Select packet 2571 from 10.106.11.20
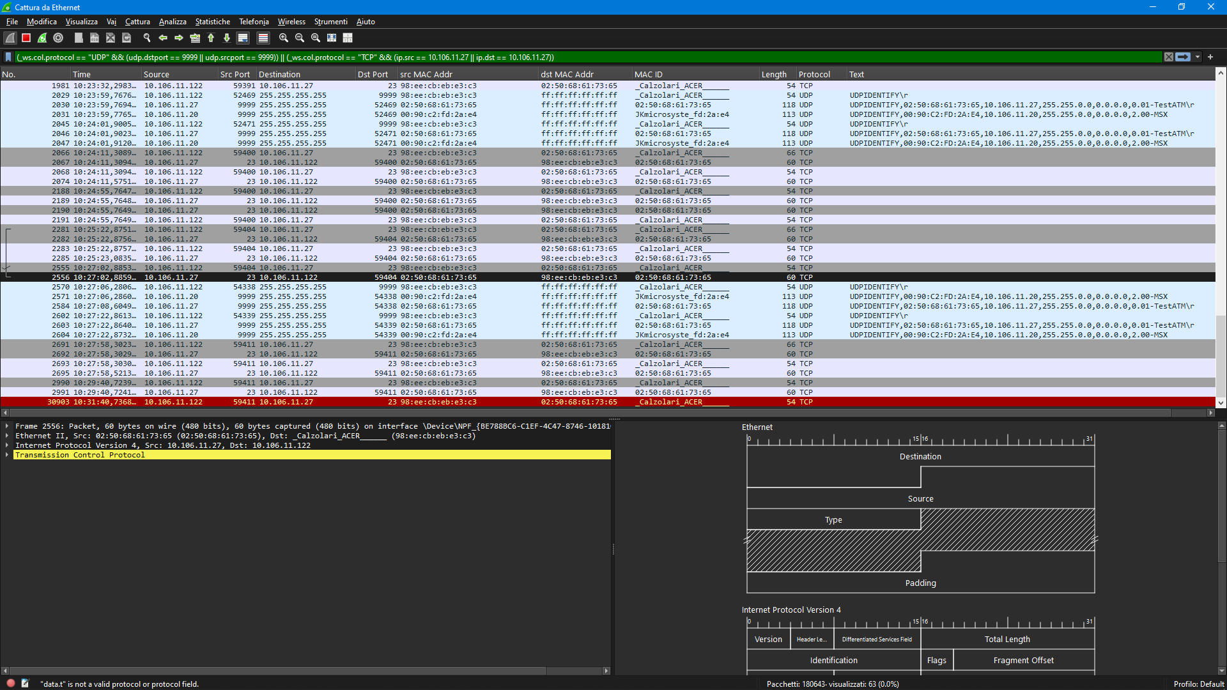Screen dimensions: 1227x690 pyautogui.click(x=607, y=296)
